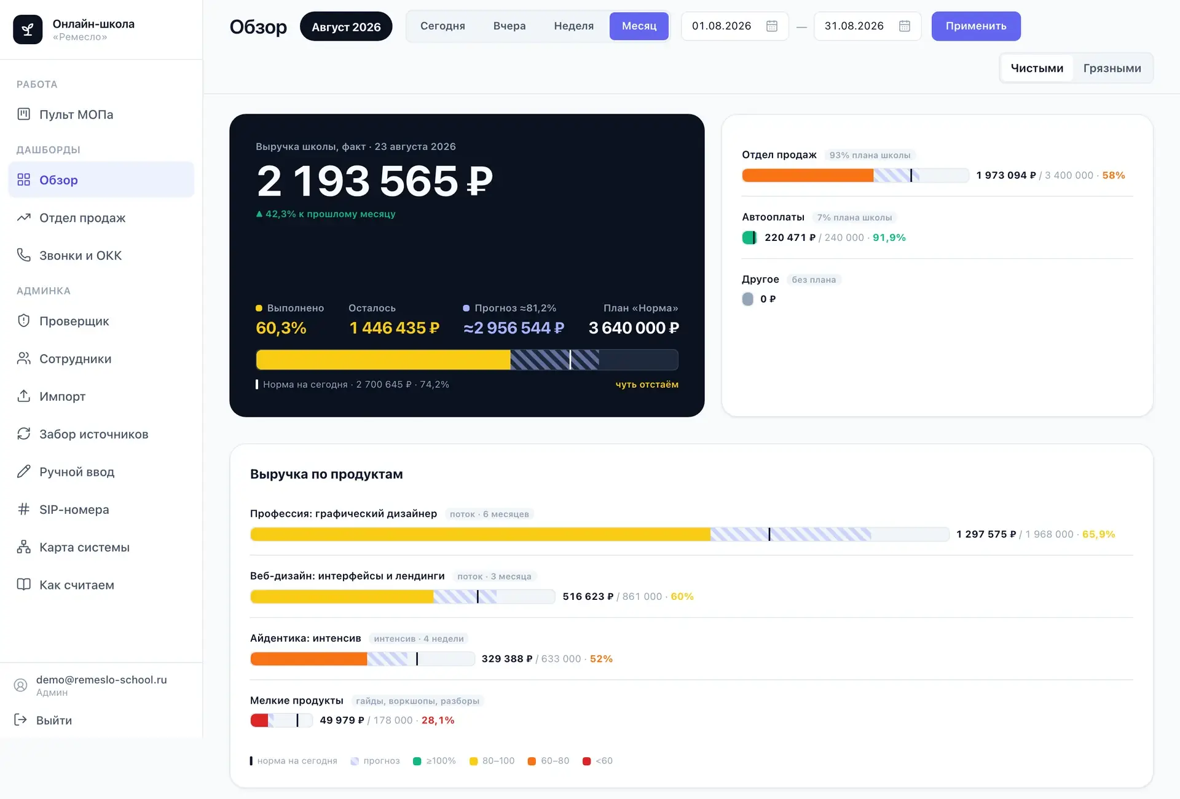Select the Неделя period tab
Screen dimensions: 1180x799
(x=573, y=26)
